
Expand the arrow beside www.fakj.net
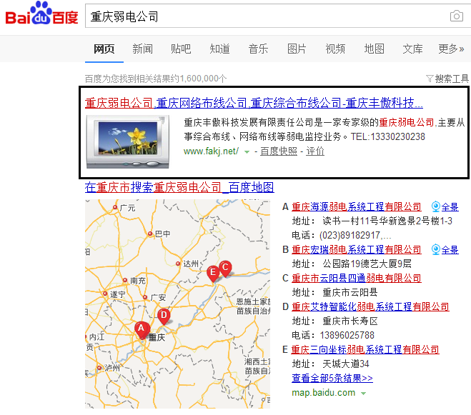[x=247, y=152]
